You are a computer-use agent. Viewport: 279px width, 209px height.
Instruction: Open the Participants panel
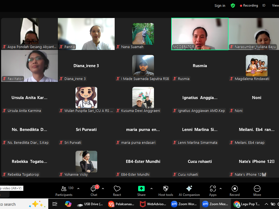click(x=64, y=191)
